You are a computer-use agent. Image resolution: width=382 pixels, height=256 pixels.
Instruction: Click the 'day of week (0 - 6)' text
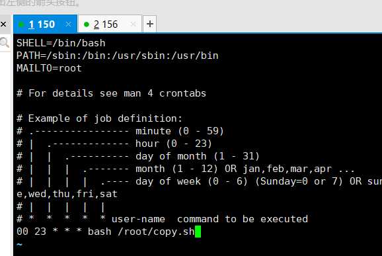coord(192,181)
